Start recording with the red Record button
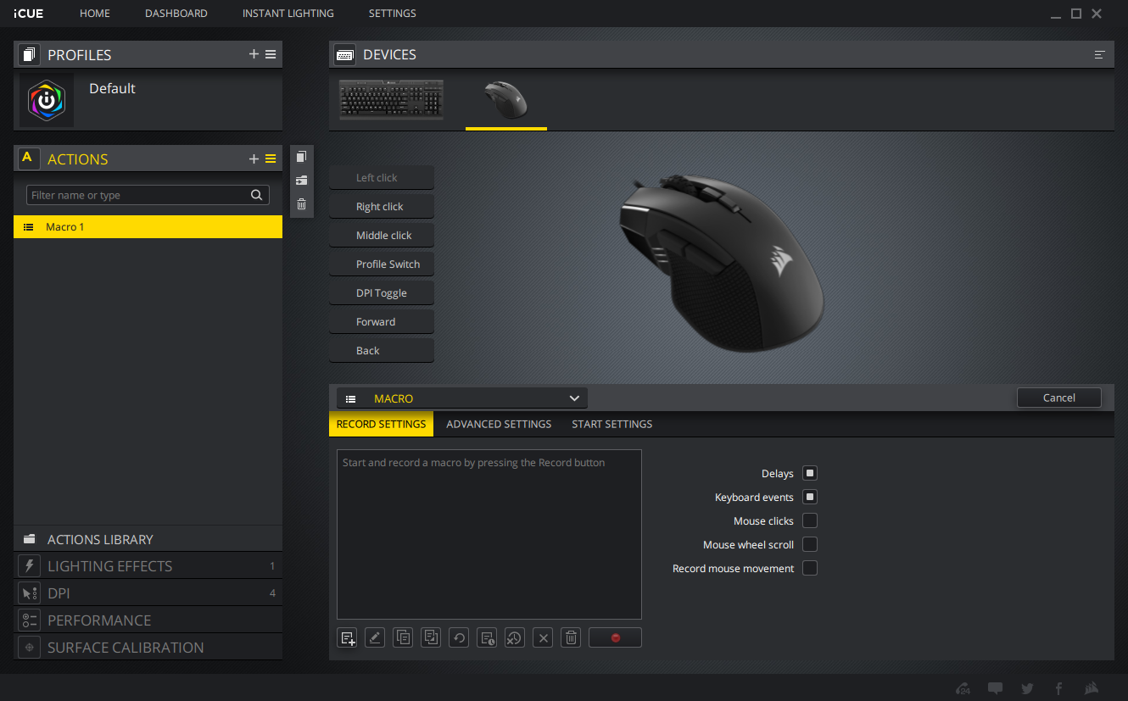 point(615,638)
